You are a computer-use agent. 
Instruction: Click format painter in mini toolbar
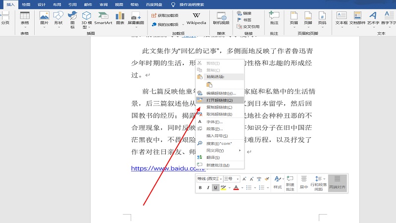(266, 178)
